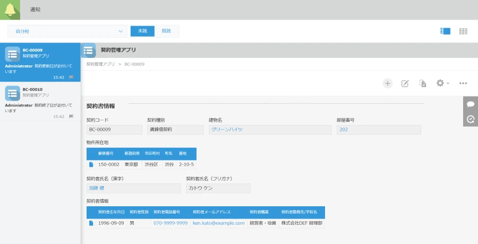Click the 東京都 prefecture cell

tap(131, 164)
